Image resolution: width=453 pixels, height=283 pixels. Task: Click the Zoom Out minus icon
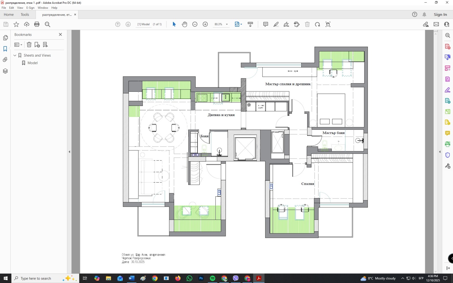195,24
